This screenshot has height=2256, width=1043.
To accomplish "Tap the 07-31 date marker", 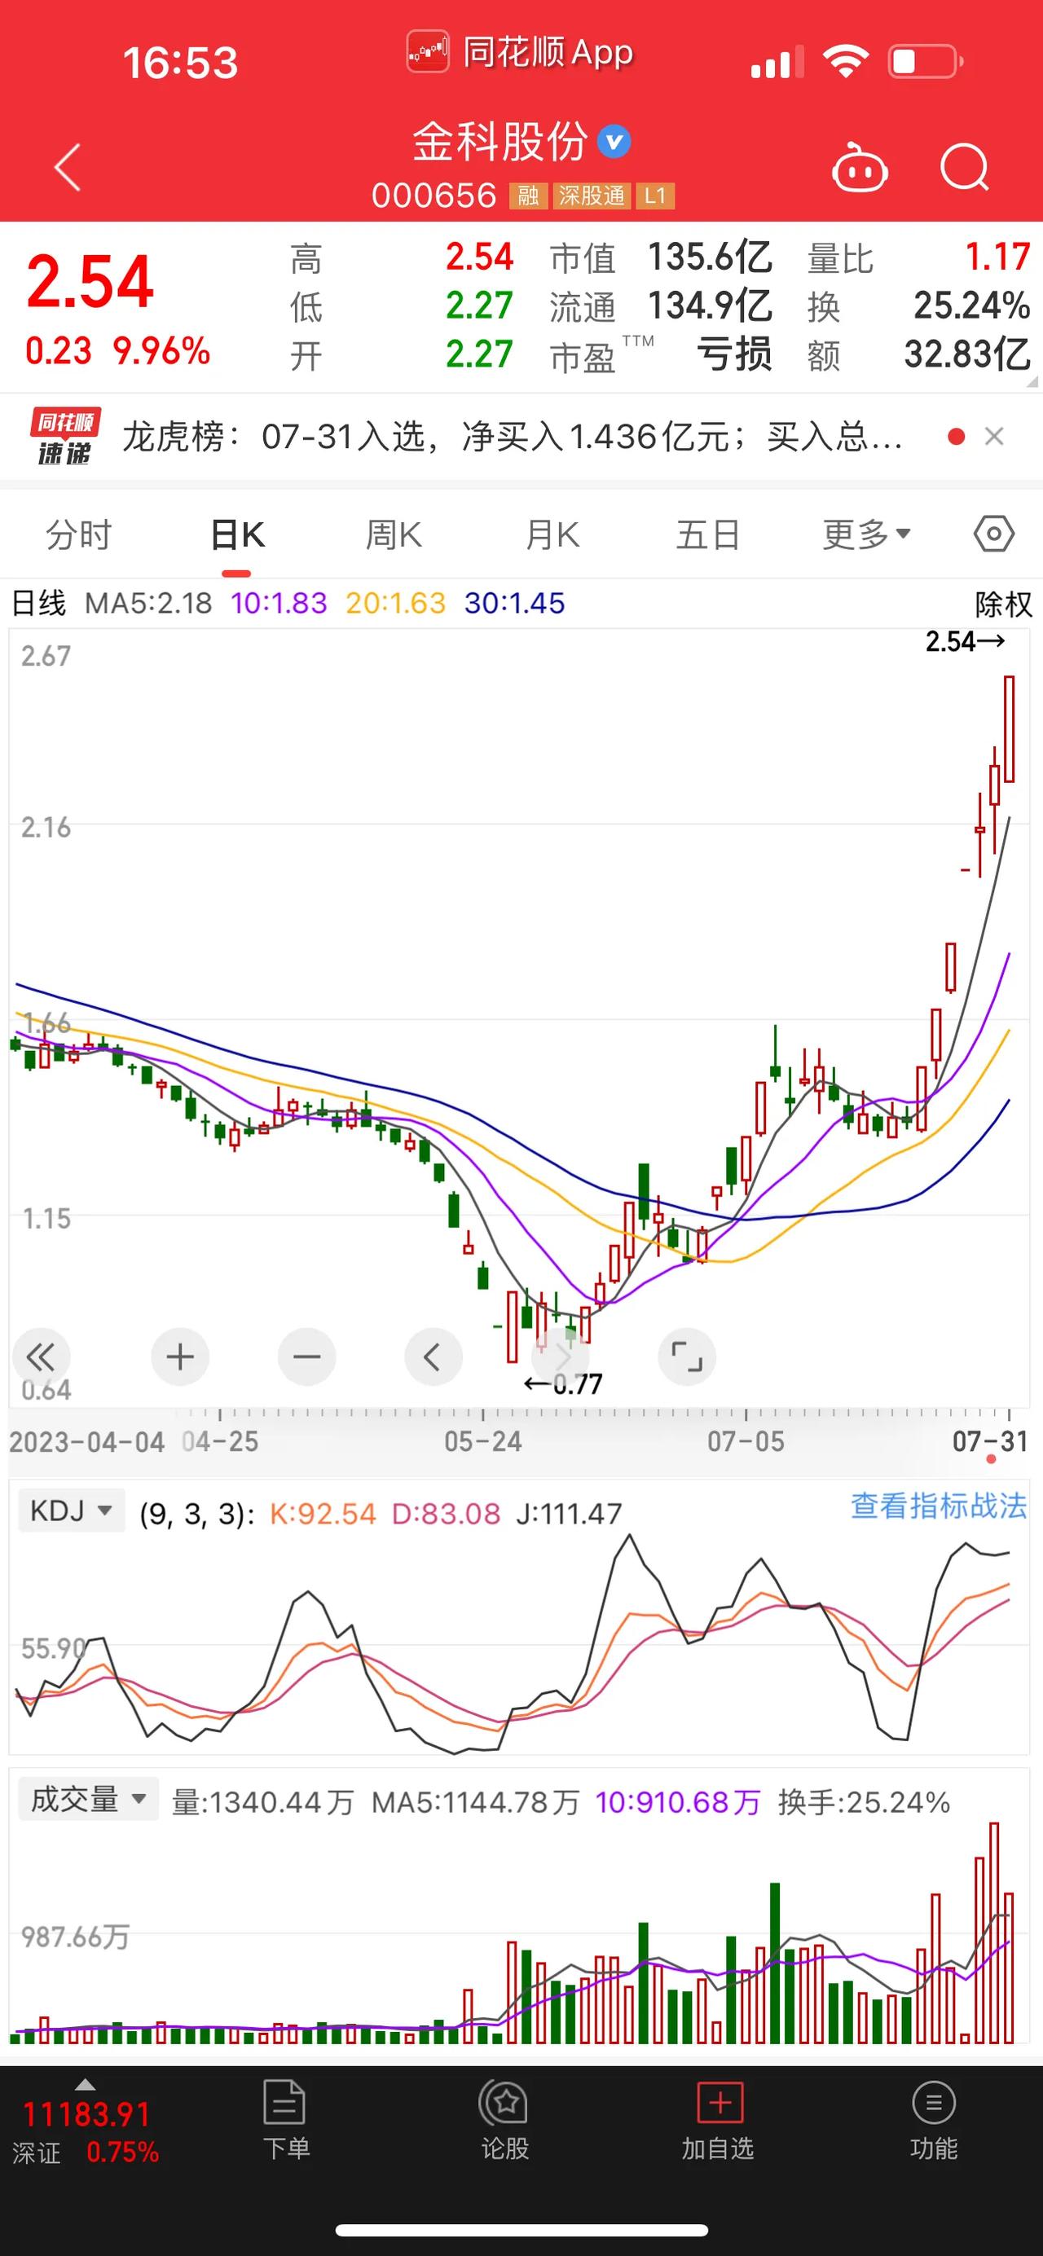I will (989, 1440).
